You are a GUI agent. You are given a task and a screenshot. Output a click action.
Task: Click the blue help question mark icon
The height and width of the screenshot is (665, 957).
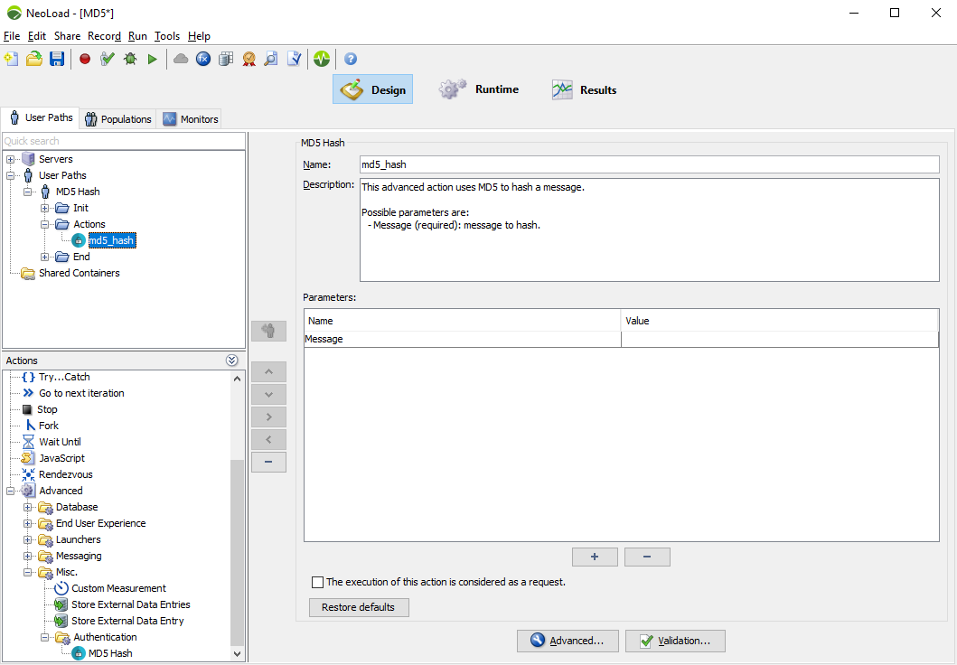coord(351,59)
